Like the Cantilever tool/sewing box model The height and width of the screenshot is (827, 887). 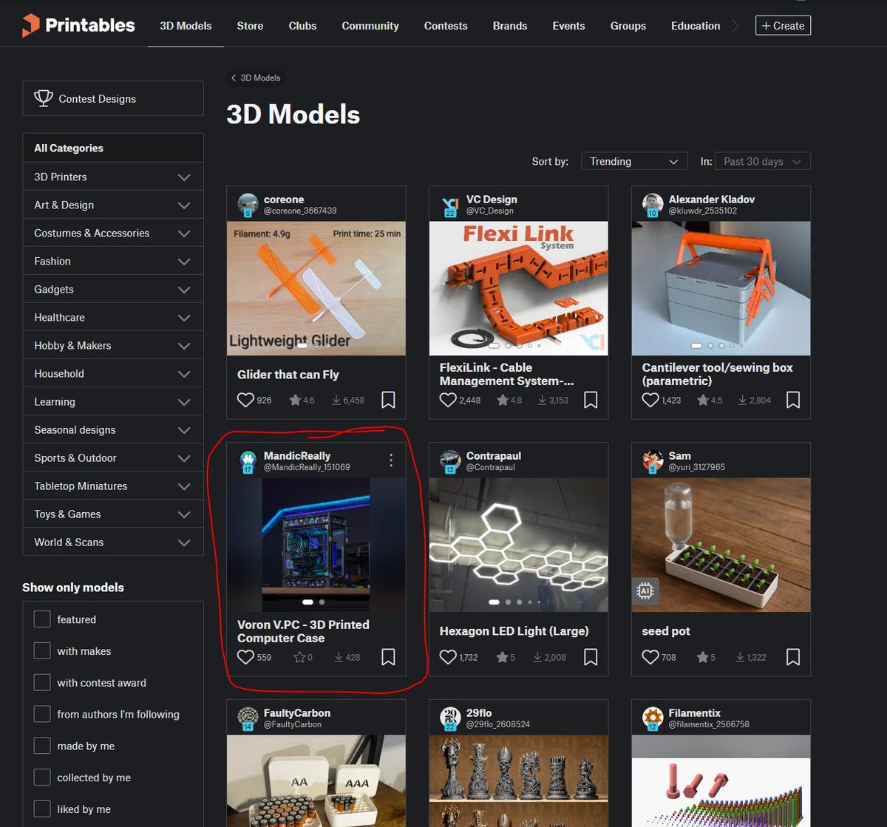[x=650, y=400]
